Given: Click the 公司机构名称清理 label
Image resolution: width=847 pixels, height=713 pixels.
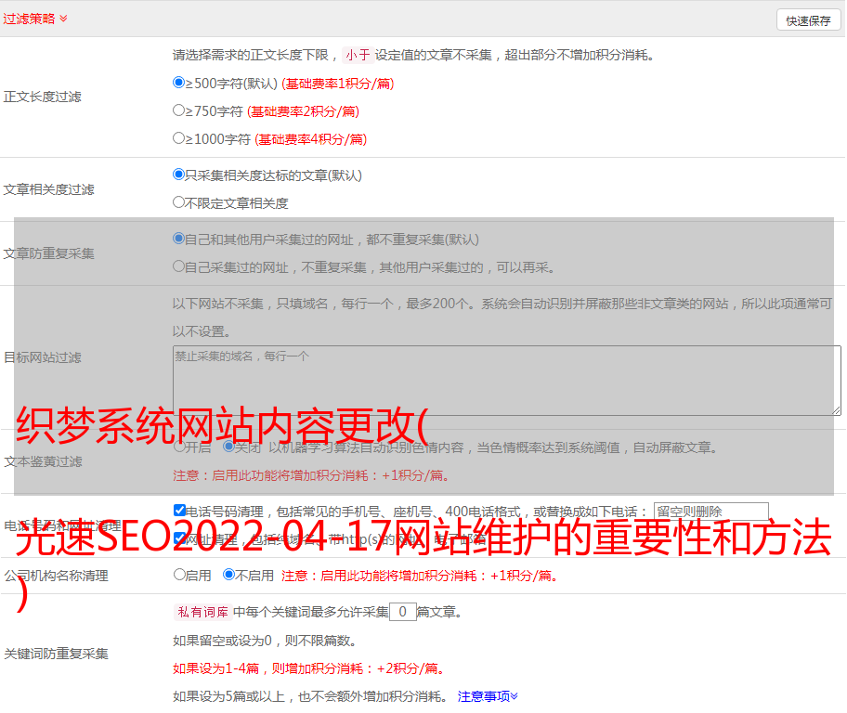Looking at the screenshot, I should 56,576.
